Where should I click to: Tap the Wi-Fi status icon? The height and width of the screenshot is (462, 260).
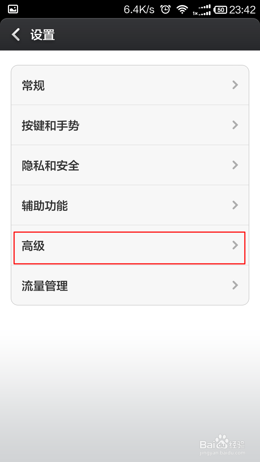(x=182, y=9)
